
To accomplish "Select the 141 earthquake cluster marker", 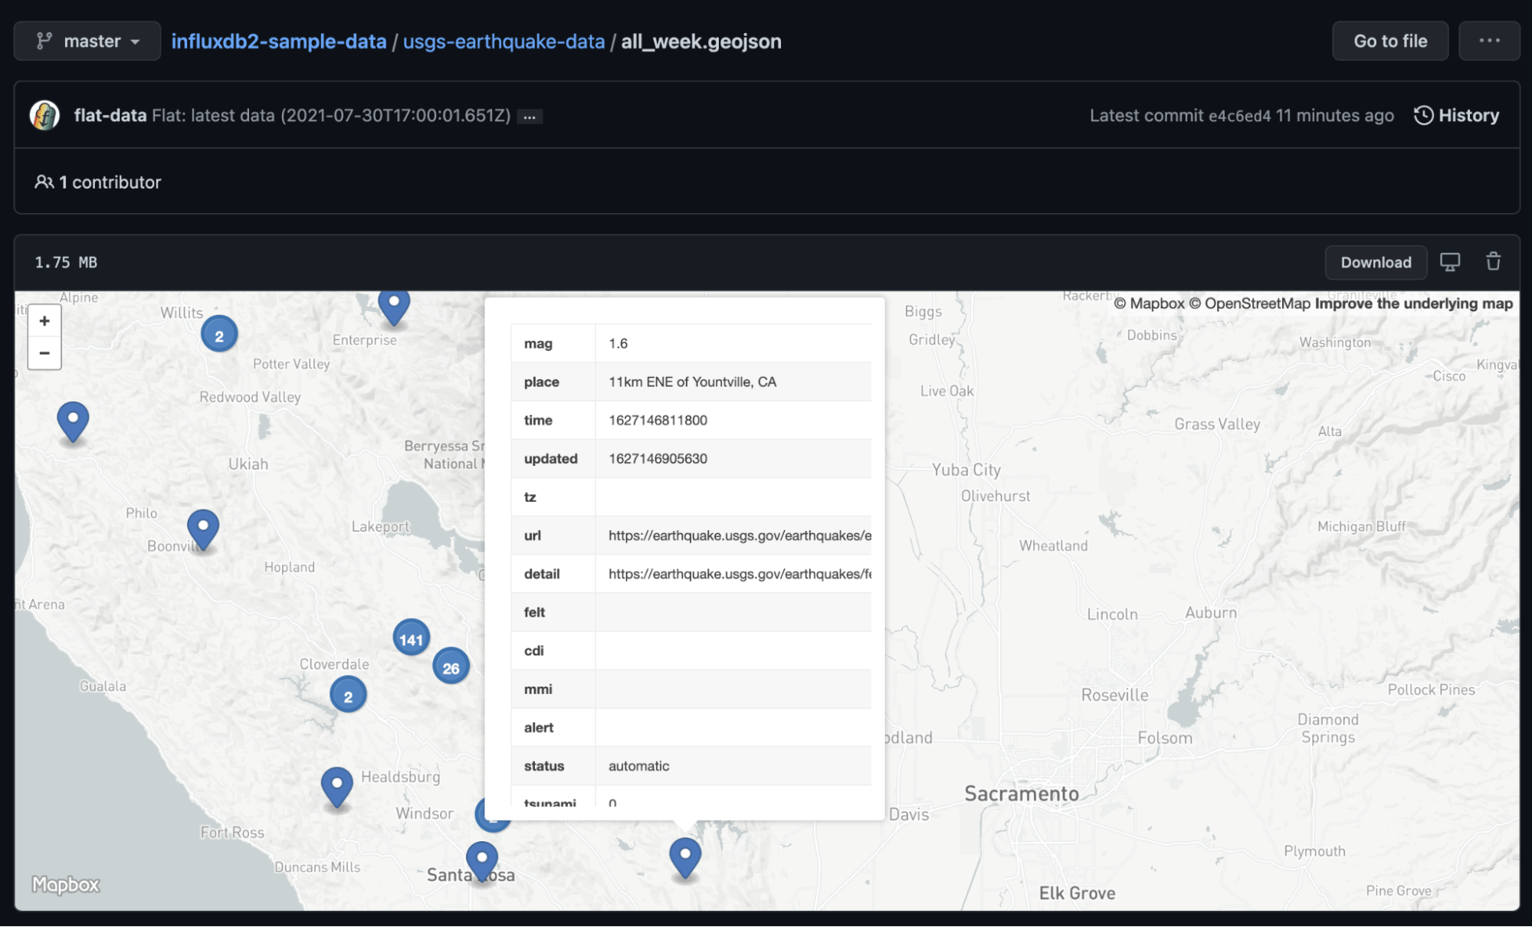I will click(x=412, y=637).
